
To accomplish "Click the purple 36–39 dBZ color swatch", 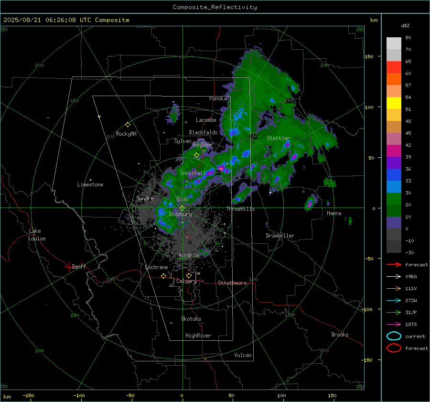I will click(x=394, y=163).
